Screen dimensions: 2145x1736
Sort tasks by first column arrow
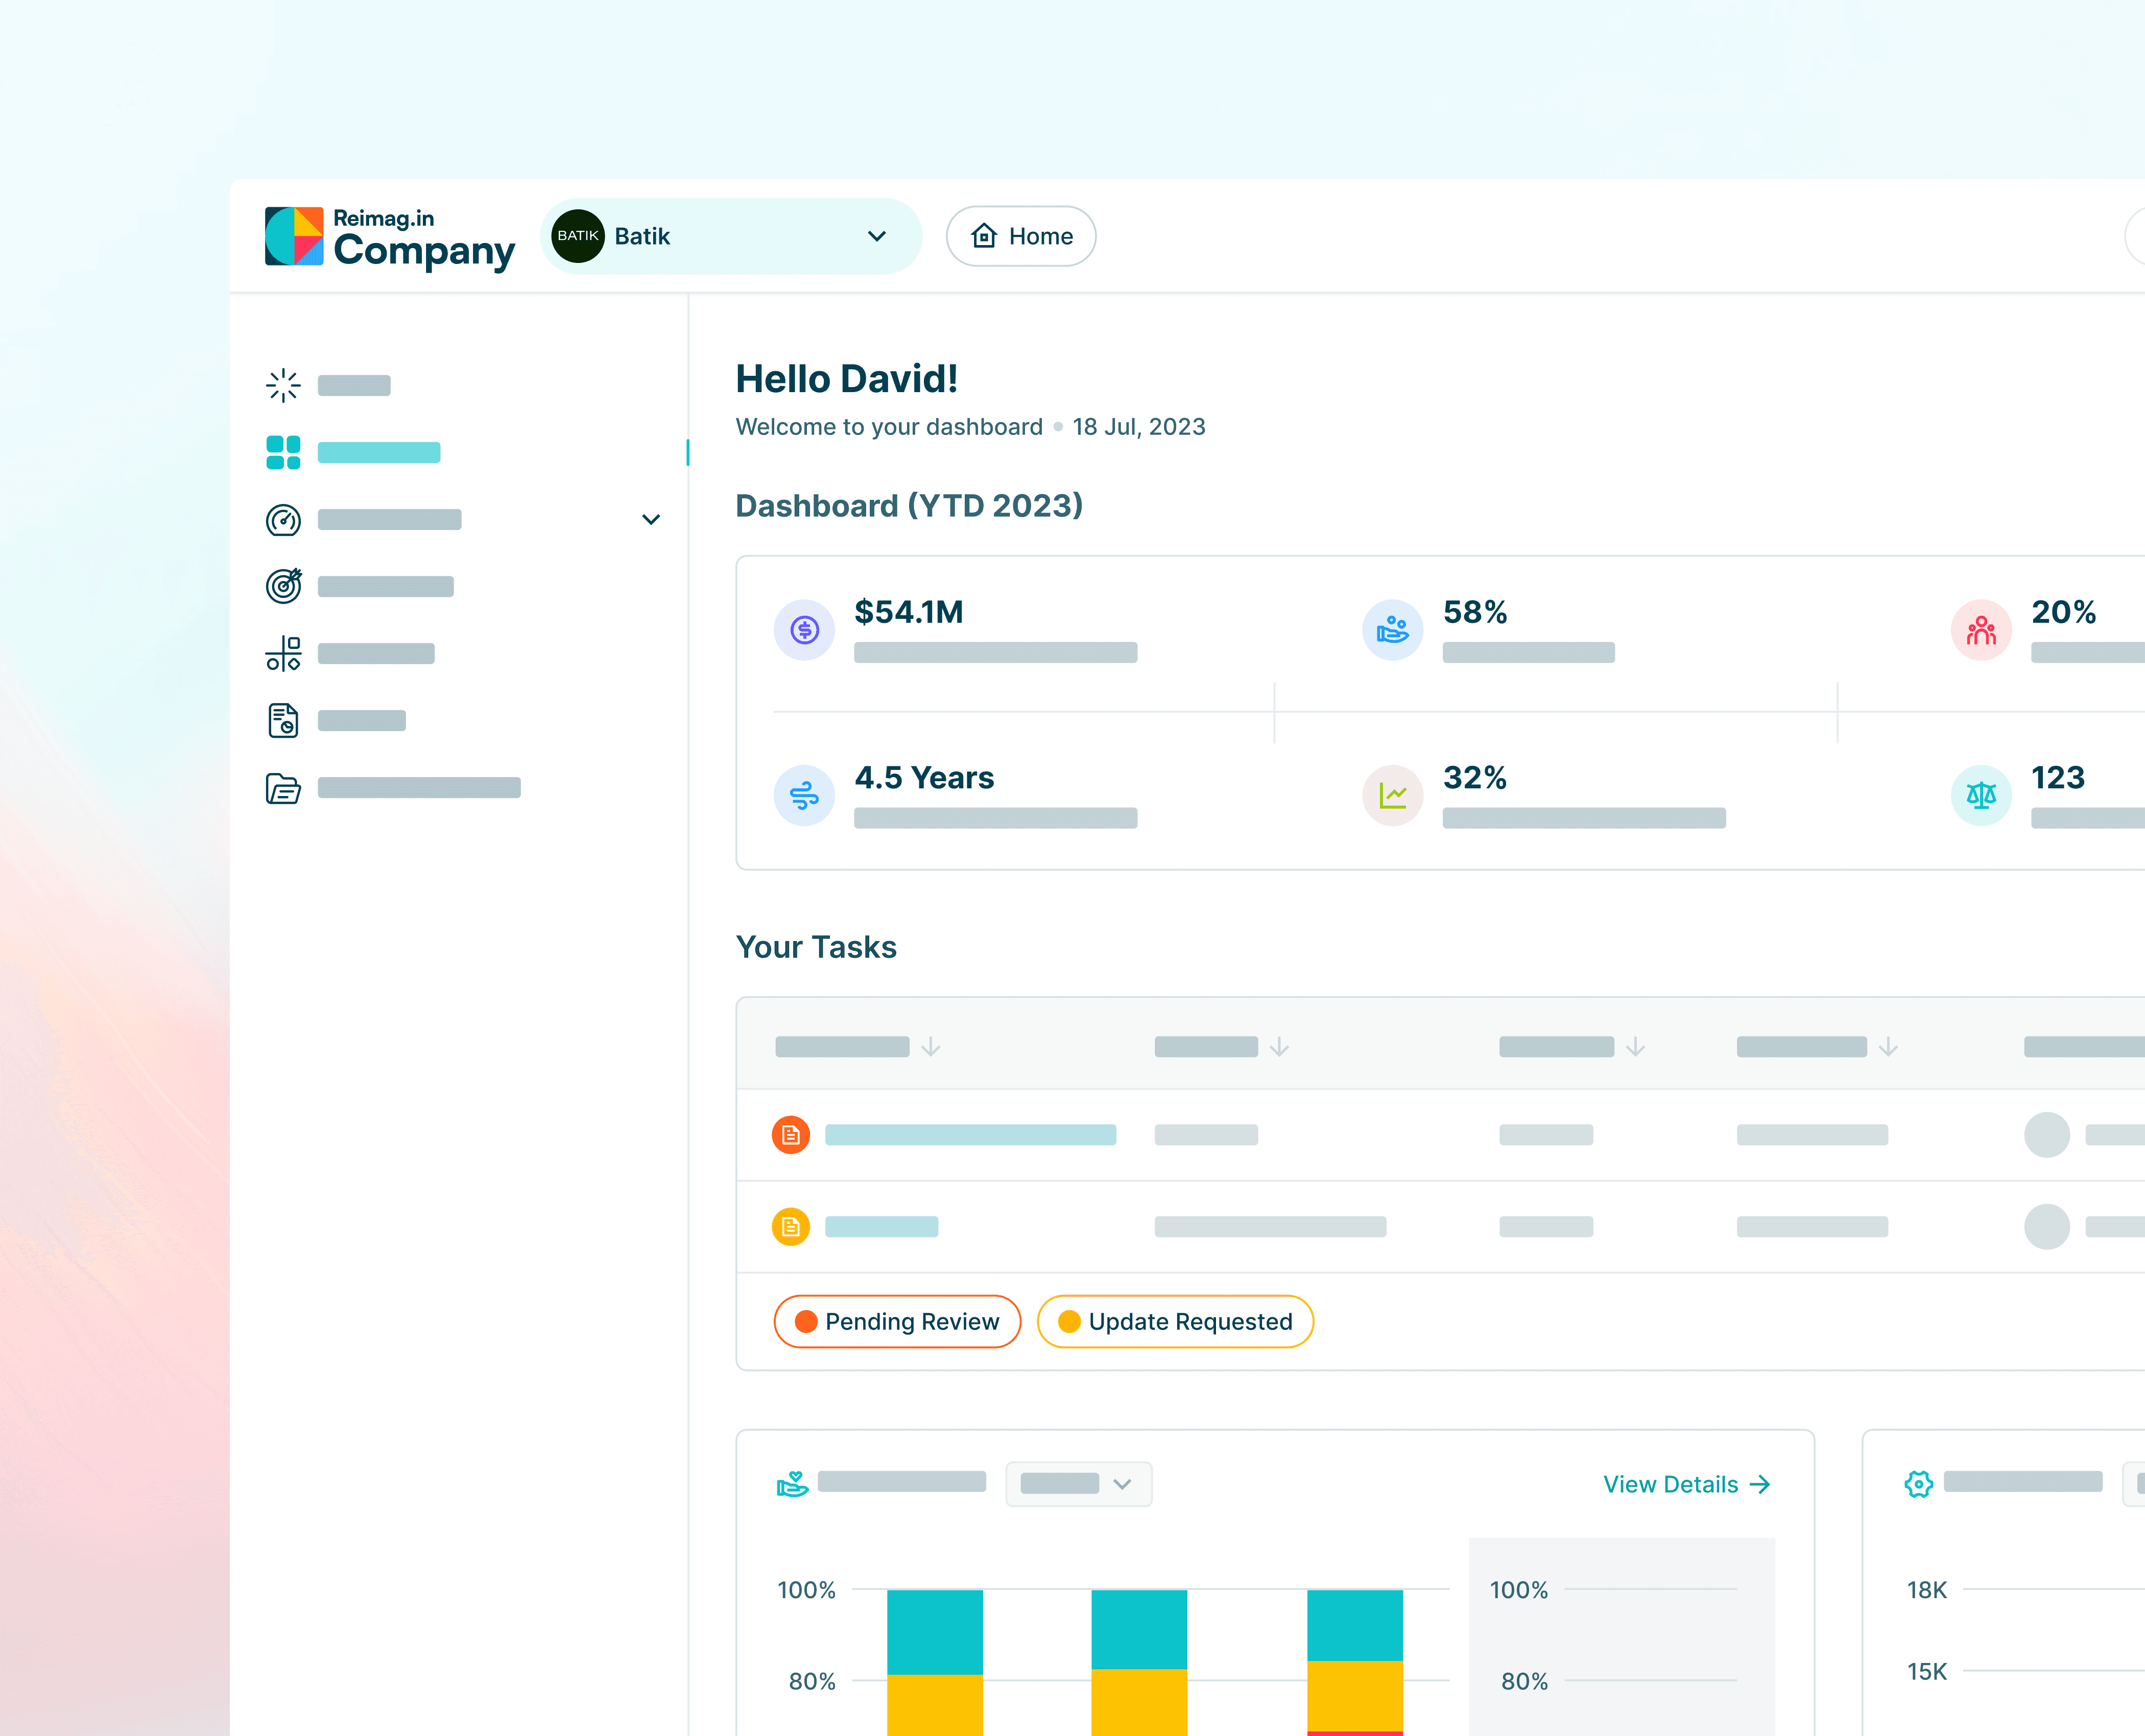coord(931,1046)
